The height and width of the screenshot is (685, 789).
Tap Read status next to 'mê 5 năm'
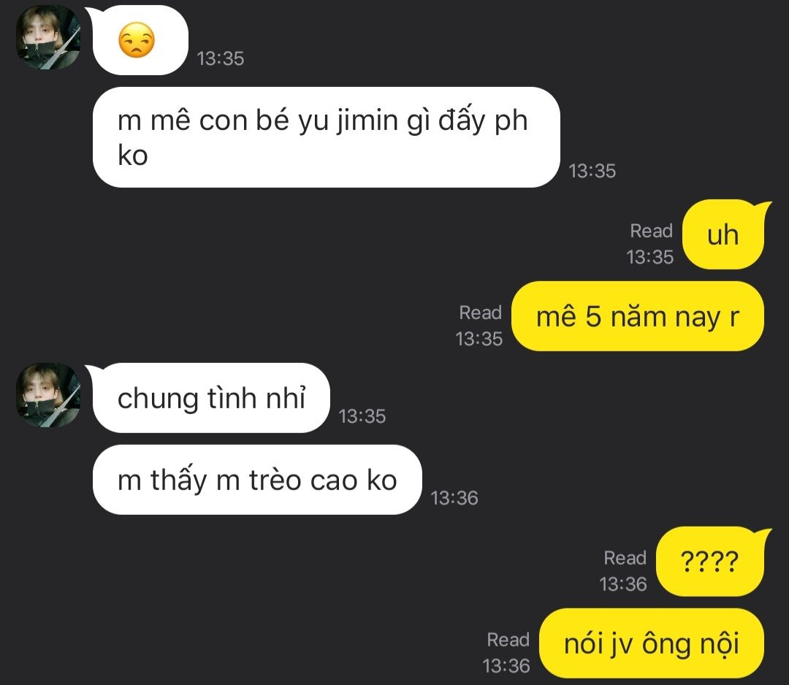480,313
